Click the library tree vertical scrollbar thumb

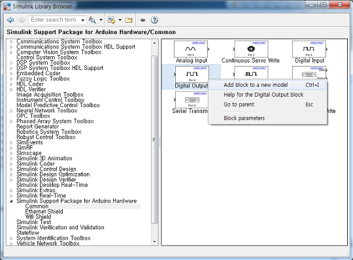(154, 140)
